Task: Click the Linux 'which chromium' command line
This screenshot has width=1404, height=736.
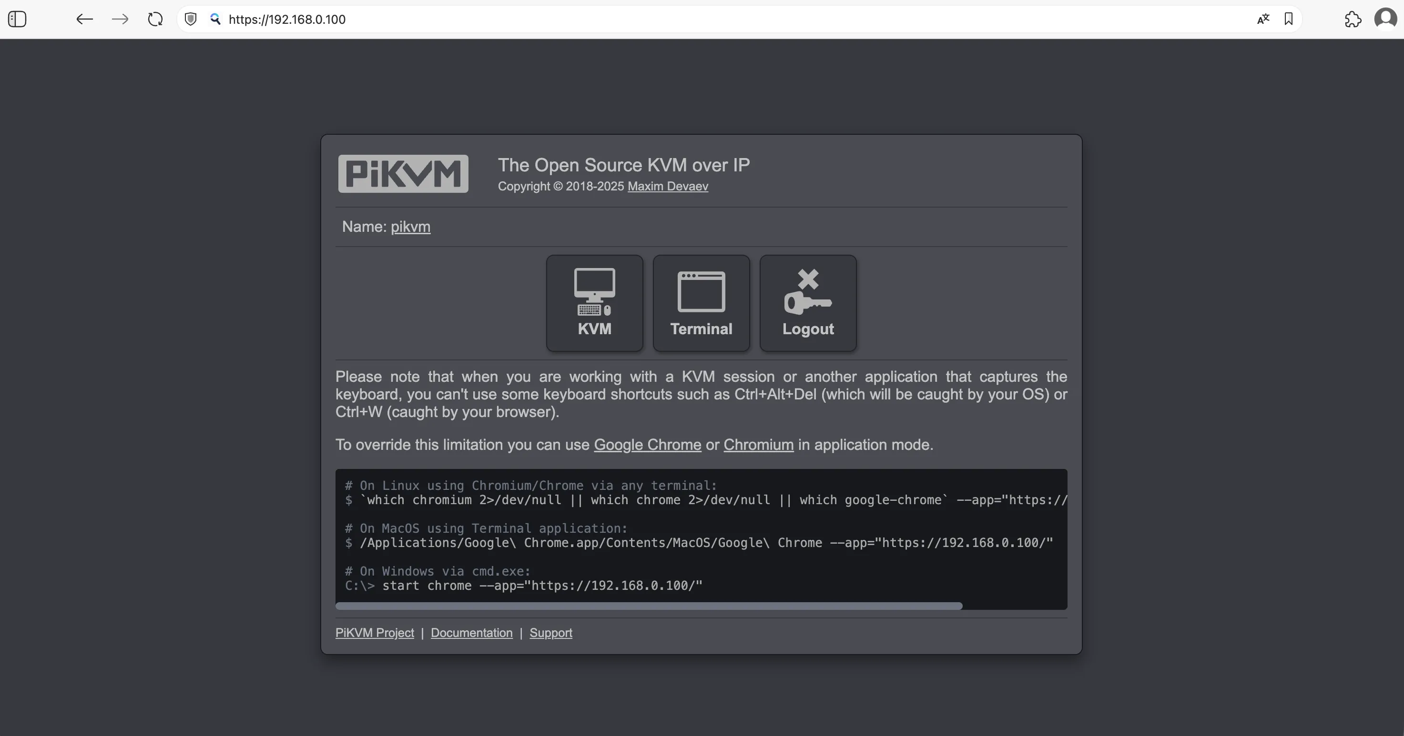Action: (x=706, y=500)
